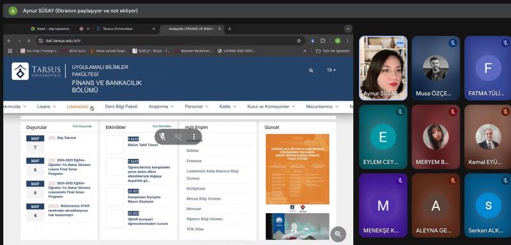Viewport: 511px width, 245px height.
Task: Show more bookmarks with the chevron
Action: (x=305, y=51)
